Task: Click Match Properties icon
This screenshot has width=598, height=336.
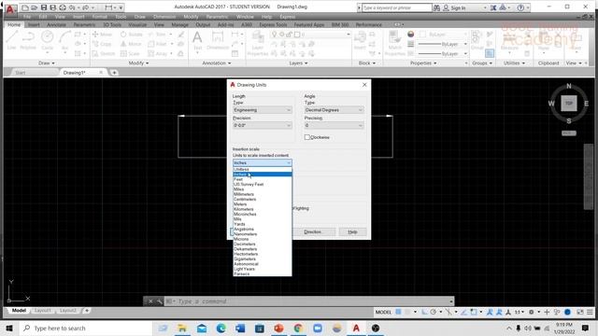Action: 394,44
